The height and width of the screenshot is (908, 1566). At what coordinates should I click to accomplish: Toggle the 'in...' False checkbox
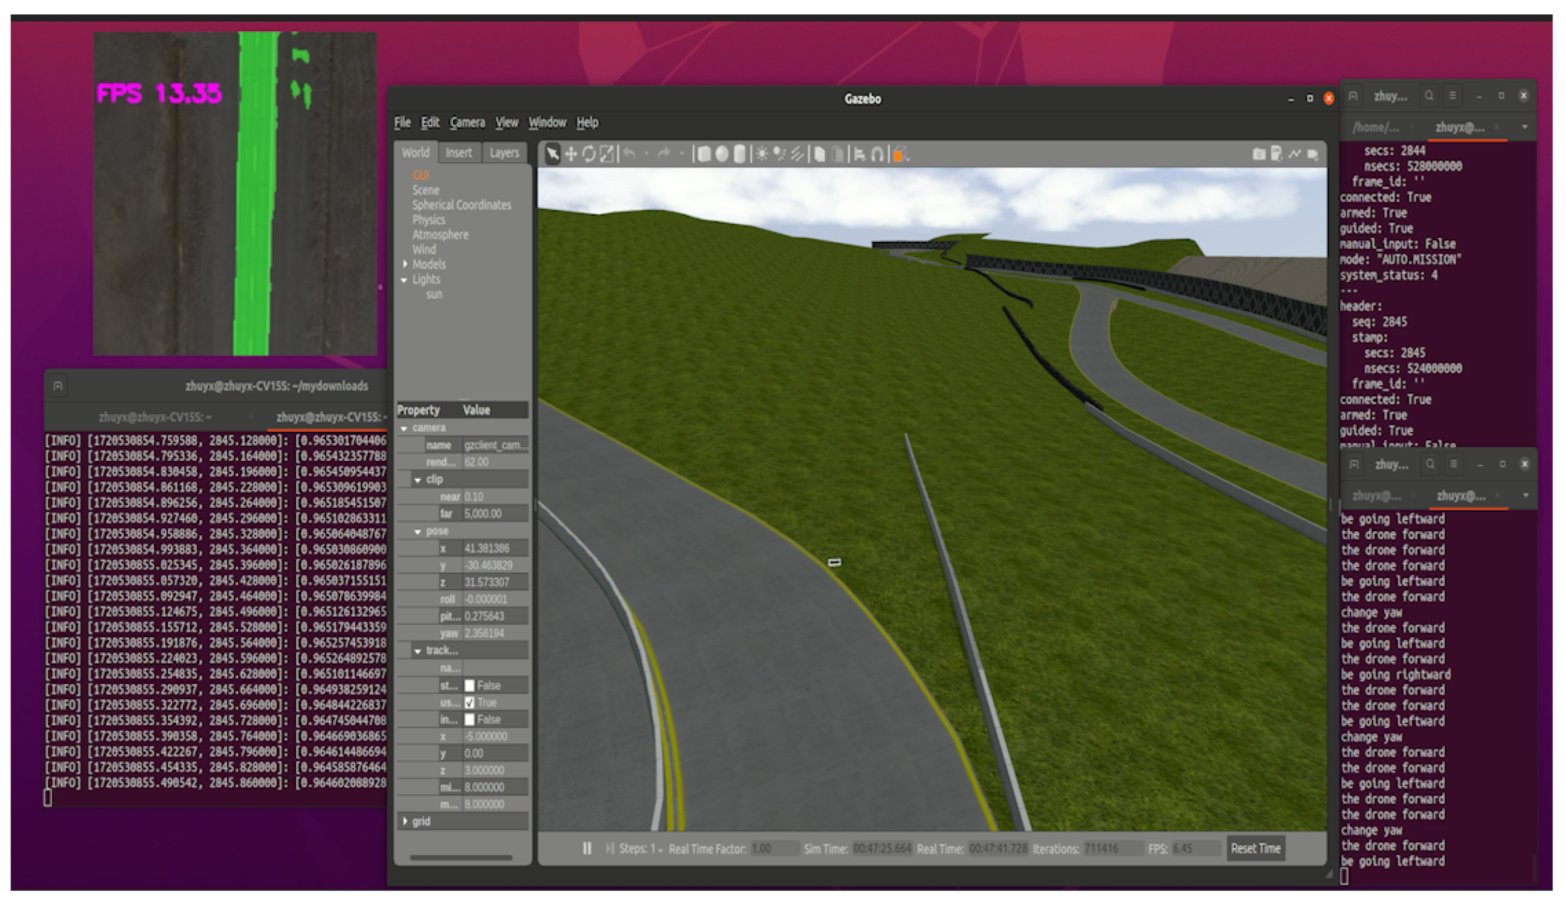[x=470, y=720]
